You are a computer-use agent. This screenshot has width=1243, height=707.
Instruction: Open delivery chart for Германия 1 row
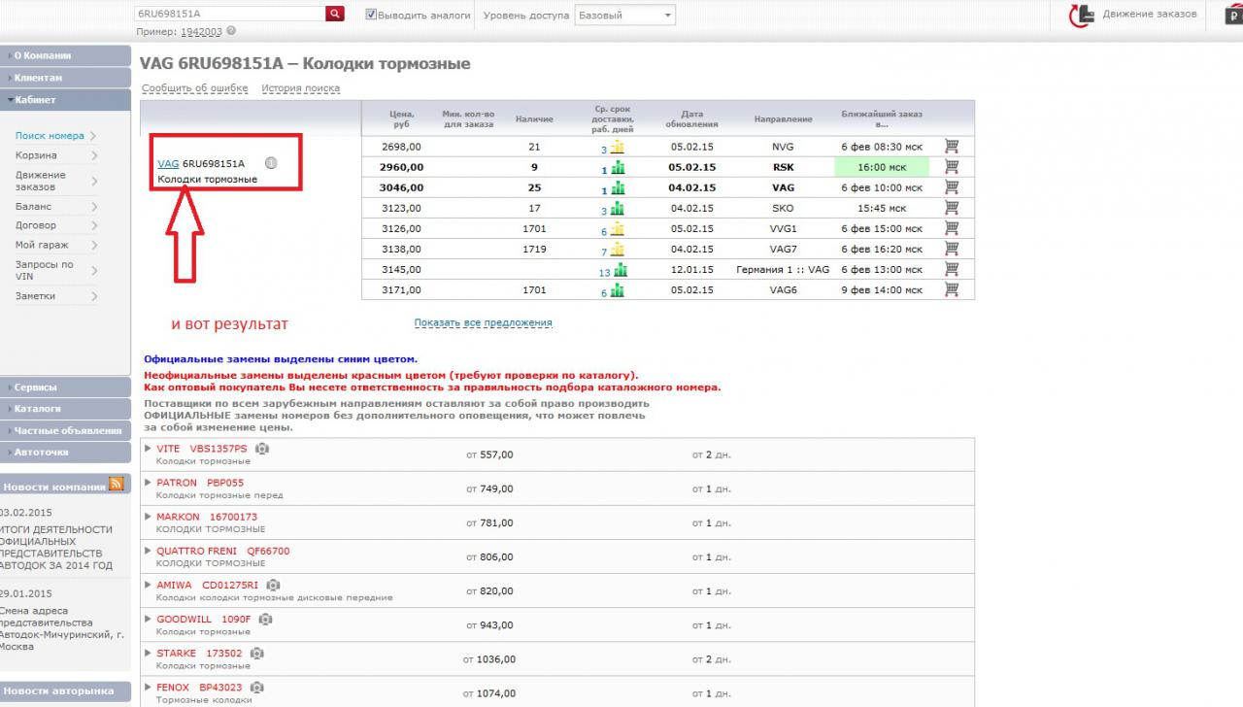click(x=620, y=270)
